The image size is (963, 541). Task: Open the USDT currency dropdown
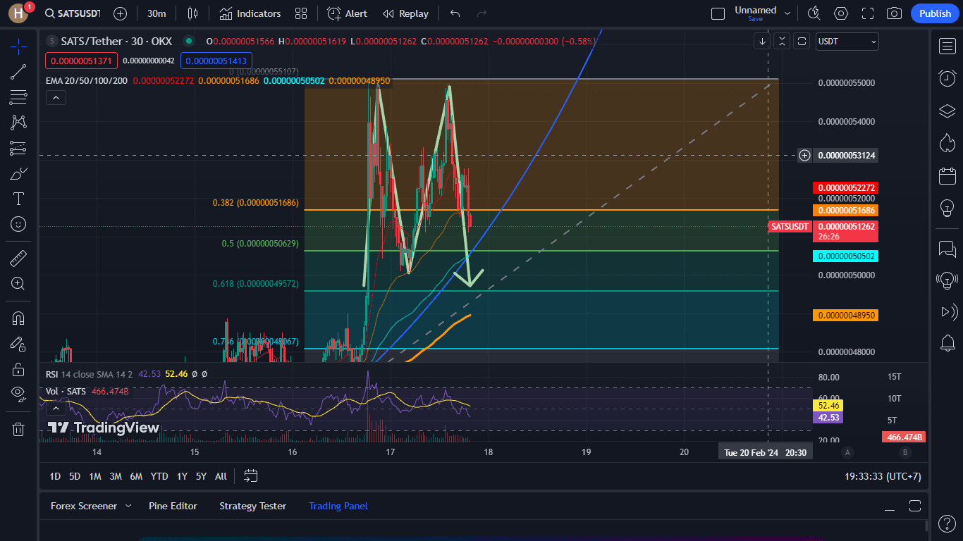click(x=847, y=42)
